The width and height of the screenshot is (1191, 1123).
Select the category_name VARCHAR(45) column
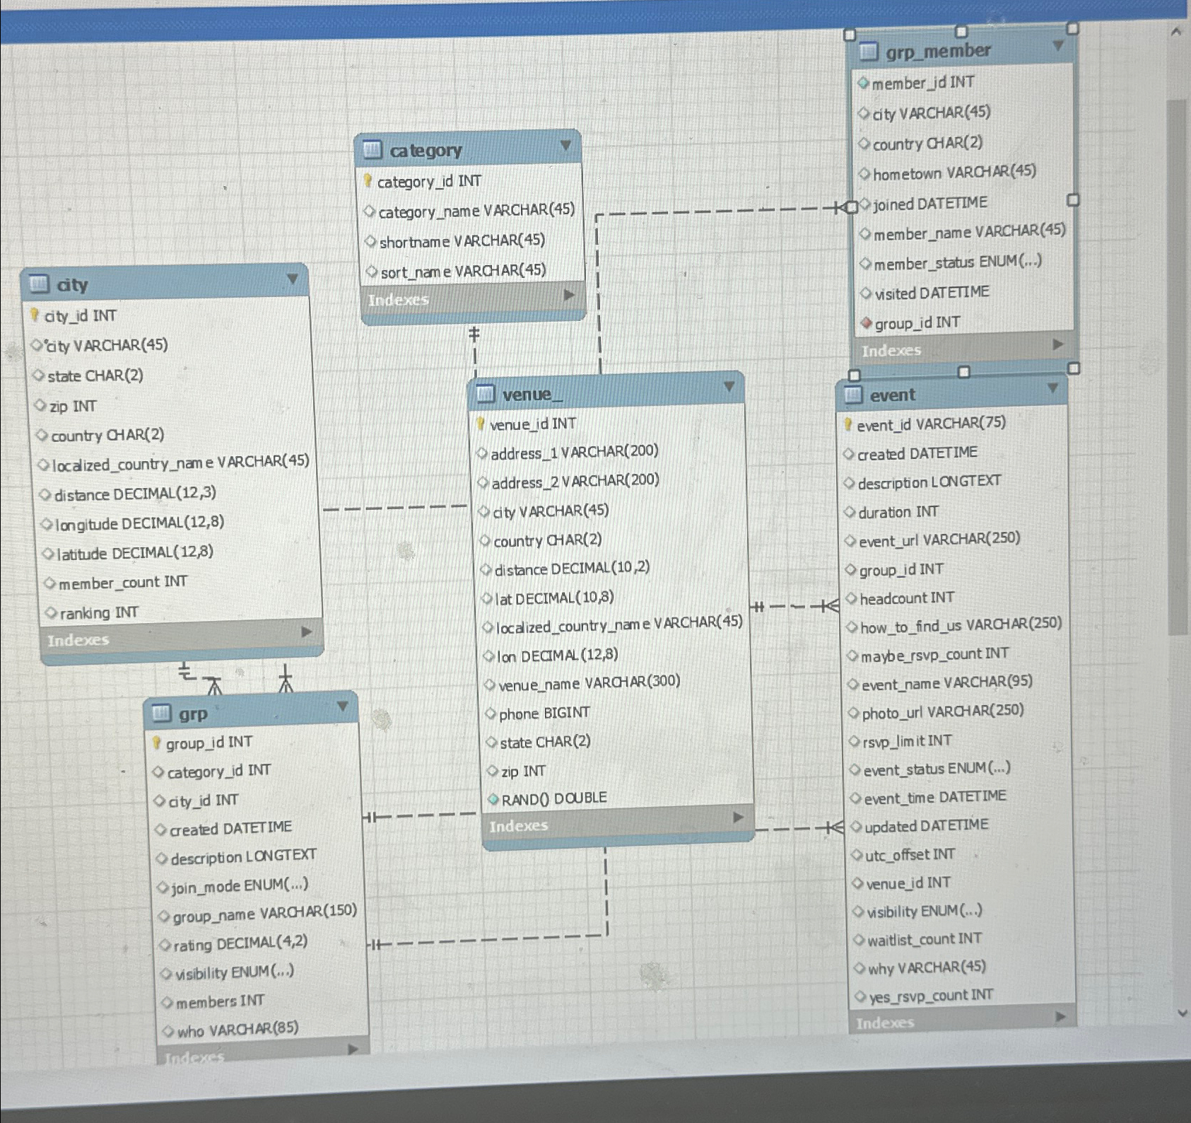(x=476, y=211)
